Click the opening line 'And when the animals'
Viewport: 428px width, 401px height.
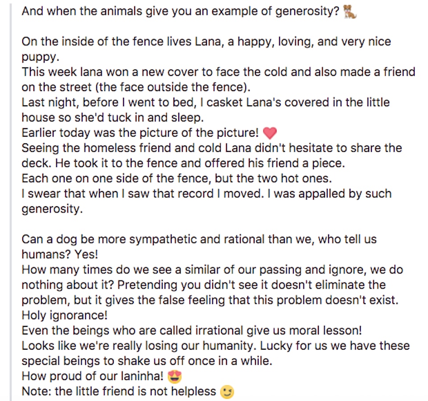[181, 12]
